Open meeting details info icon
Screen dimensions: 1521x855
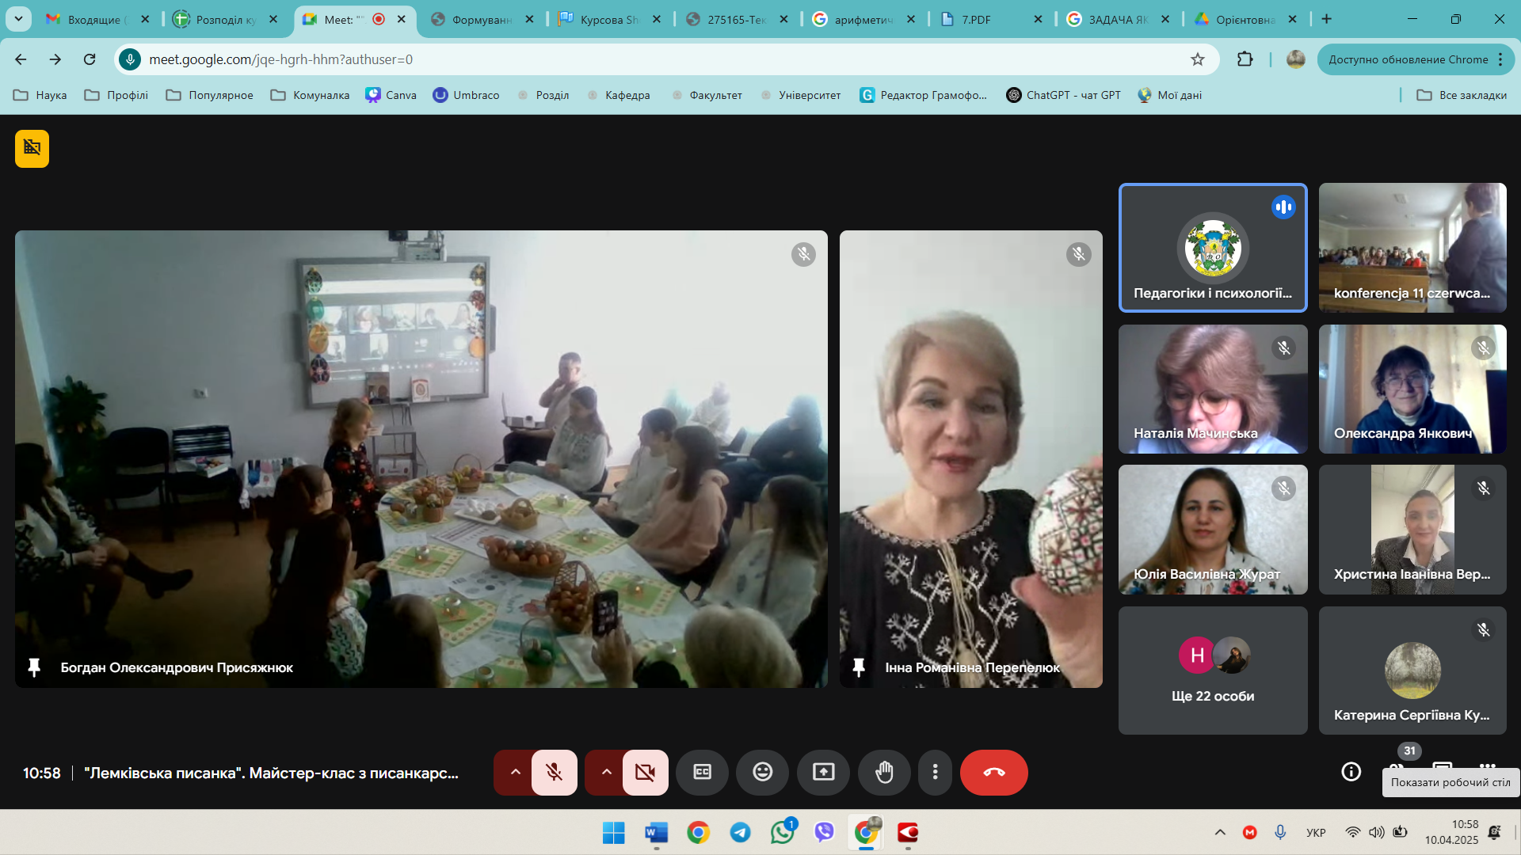(1351, 772)
